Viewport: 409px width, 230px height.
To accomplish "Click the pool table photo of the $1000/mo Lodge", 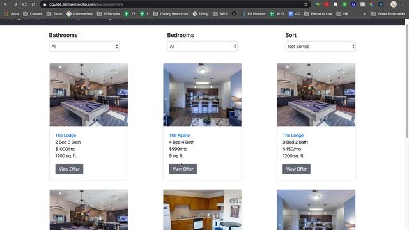I will pos(89,95).
